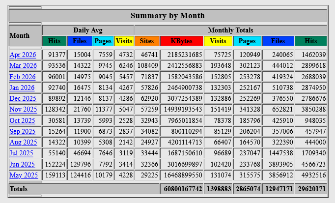The width and height of the screenshot is (335, 203).
Task: Select the Oct 2025 link
Action: pyautogui.click(x=23, y=120)
